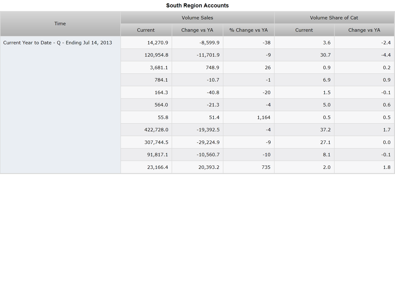Select the -1 percent change cell
Viewport: 395px width, 291px height.
[249, 80]
